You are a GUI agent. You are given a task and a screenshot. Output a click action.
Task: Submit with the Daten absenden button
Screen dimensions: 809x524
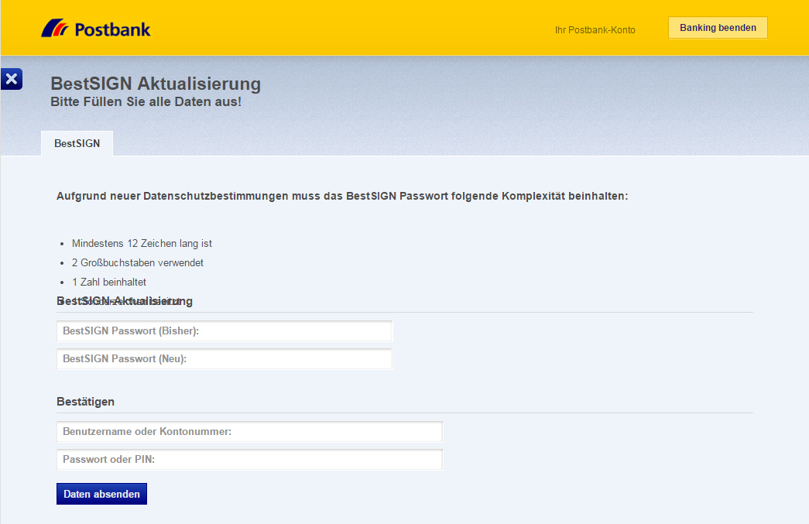[x=101, y=494]
